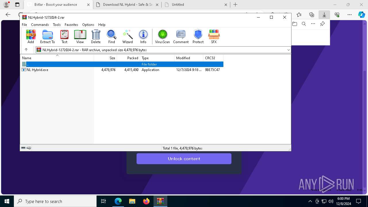Image resolution: width=368 pixels, height=207 pixels.
Task: Open the Tools menu
Action: point(57,25)
